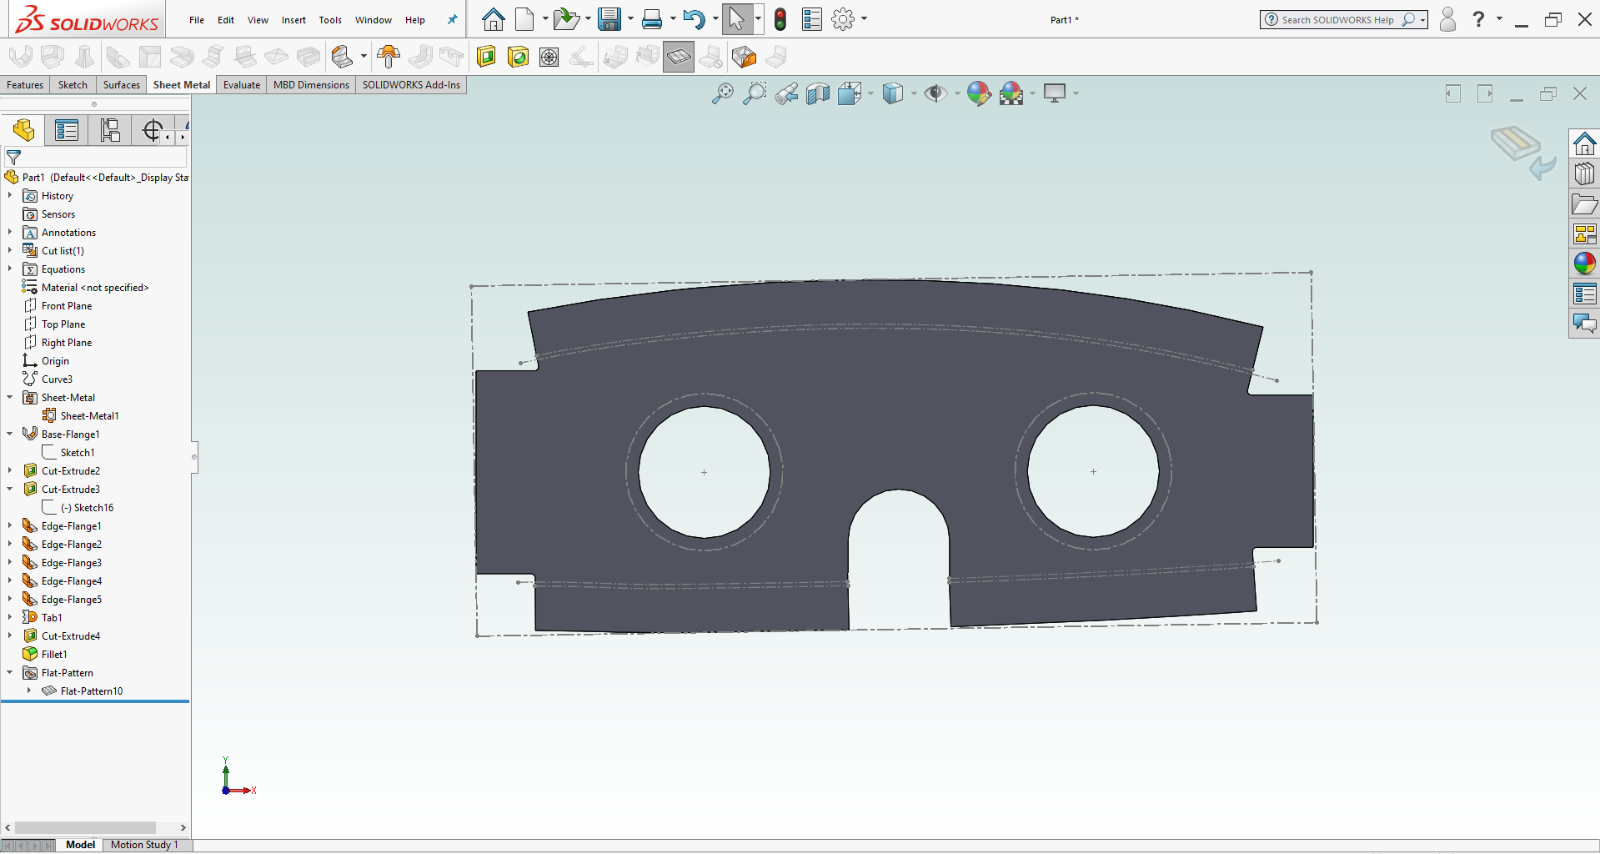
Task: Select the Model bottom tab
Action: 80,845
